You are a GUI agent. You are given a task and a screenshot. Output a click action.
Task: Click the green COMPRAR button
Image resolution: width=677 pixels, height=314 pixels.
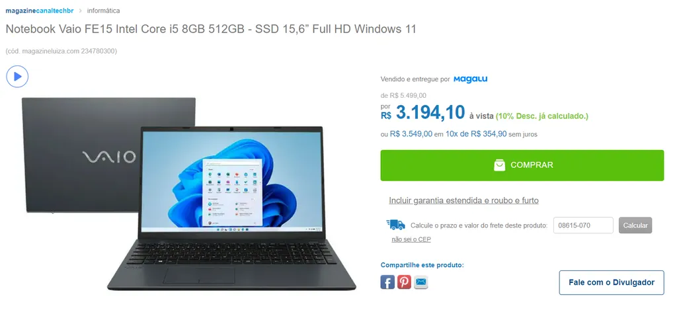coord(522,165)
